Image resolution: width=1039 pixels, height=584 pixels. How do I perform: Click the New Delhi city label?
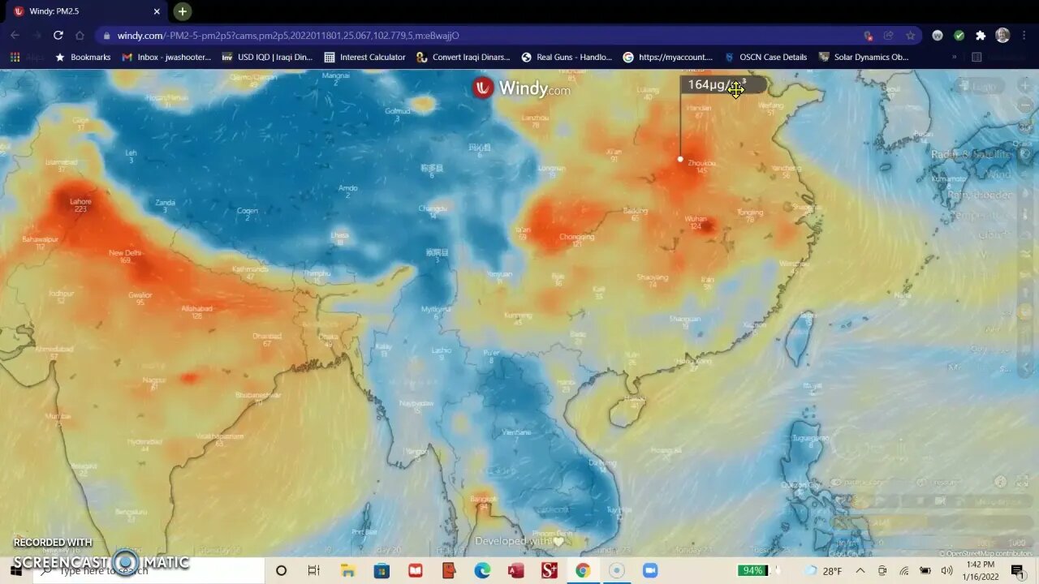coord(125,256)
